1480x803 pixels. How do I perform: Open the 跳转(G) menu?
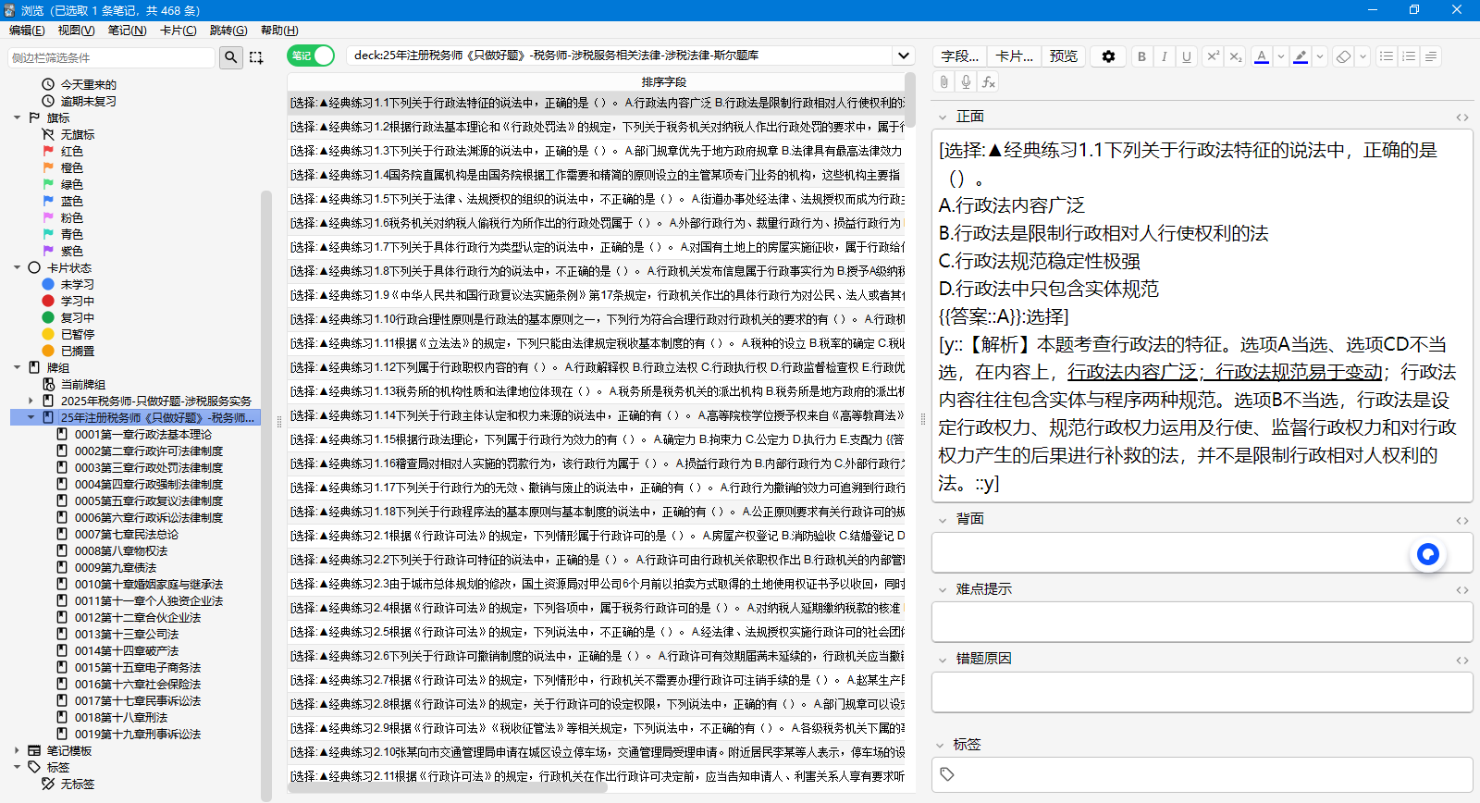tap(228, 31)
